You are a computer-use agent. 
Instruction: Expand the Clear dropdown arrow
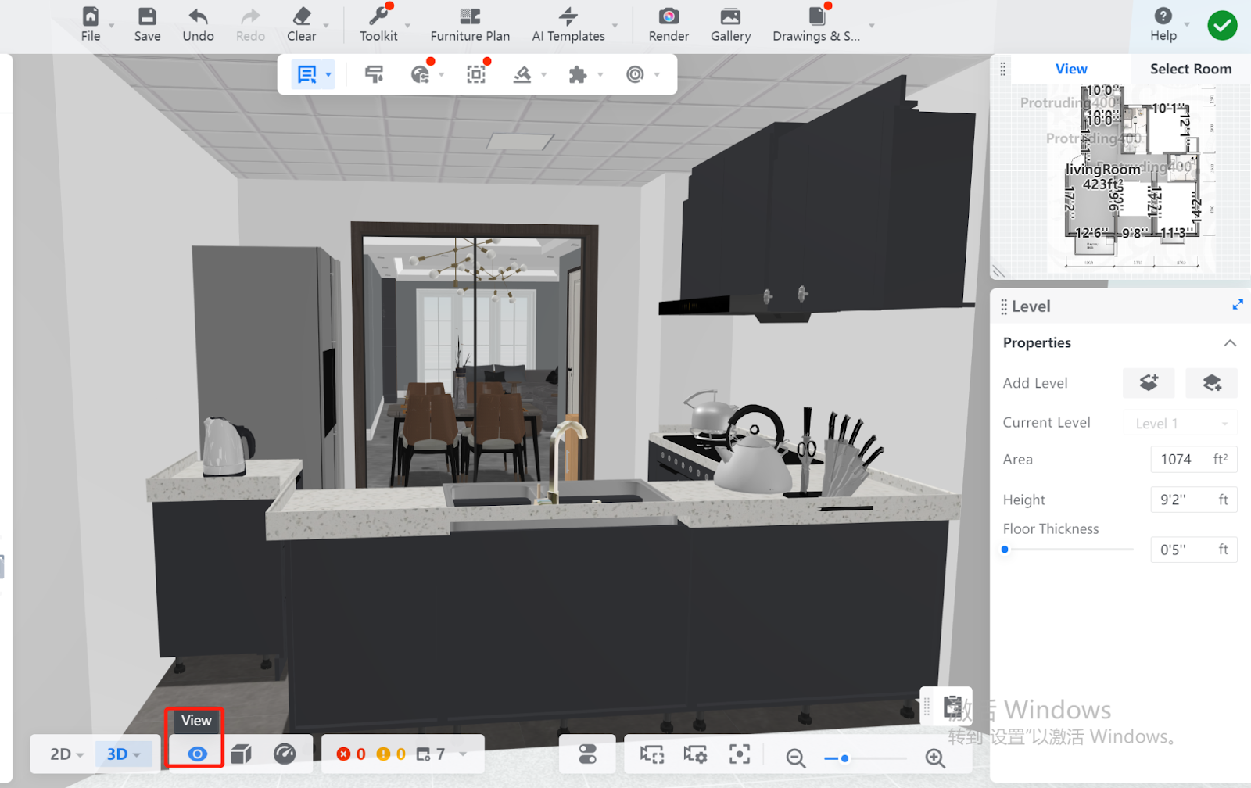tap(326, 25)
